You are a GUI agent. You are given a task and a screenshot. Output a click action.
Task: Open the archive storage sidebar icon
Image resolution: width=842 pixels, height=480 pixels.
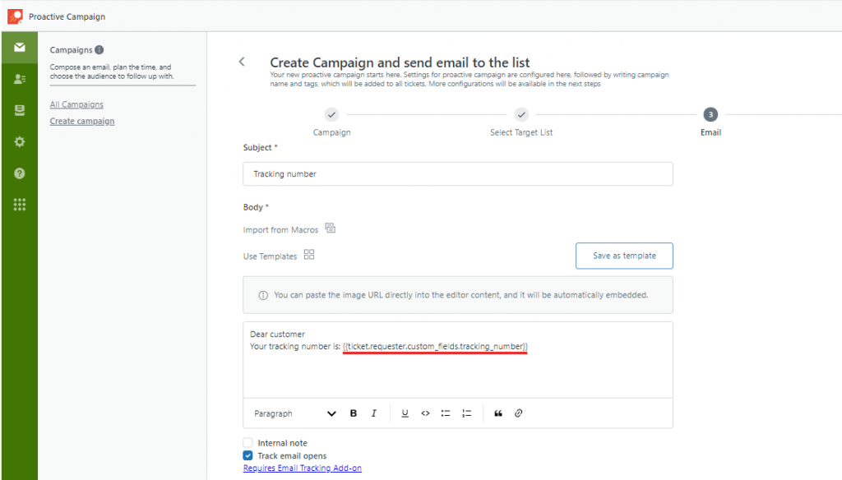(19, 110)
